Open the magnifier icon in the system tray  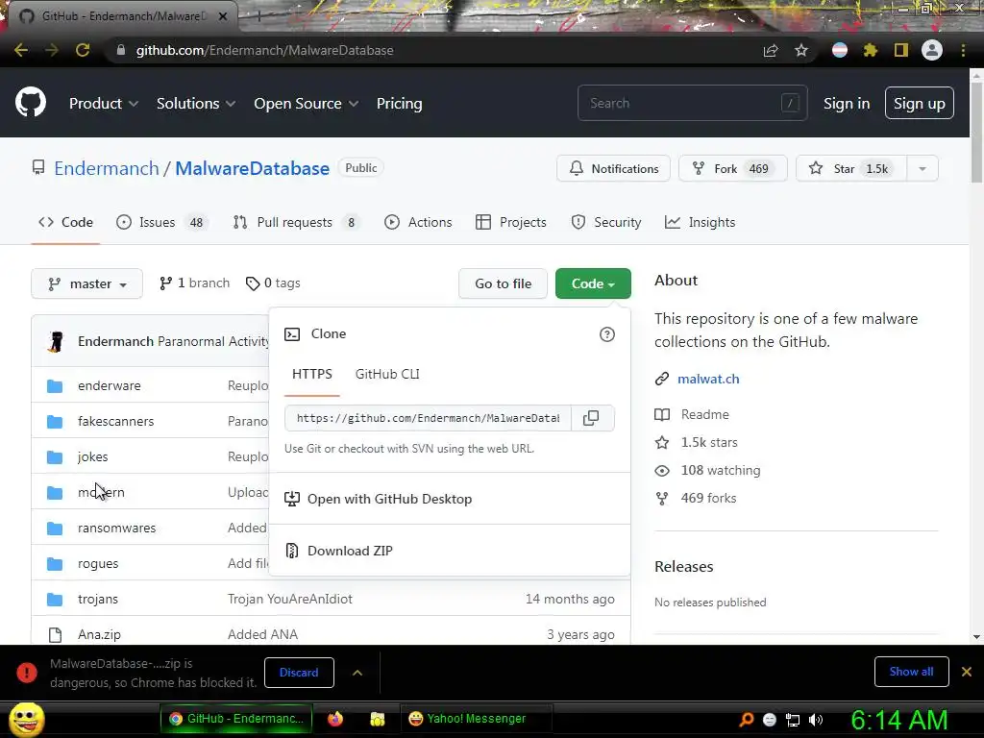(747, 719)
